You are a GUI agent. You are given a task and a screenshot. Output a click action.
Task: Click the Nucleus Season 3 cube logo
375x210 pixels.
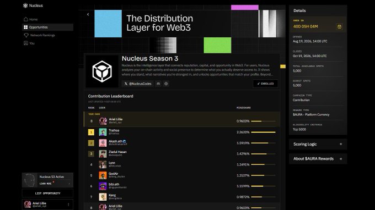[102, 71]
